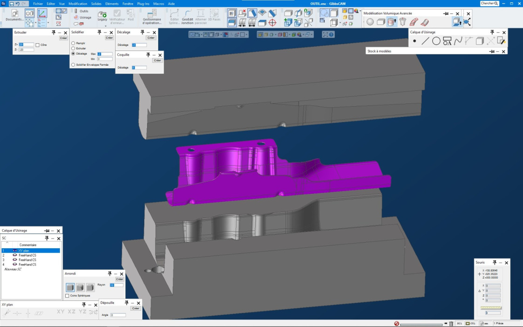Click the circle tool in Calque d'Usinage
Image resolution: width=523 pixels, height=327 pixels.
point(436,41)
